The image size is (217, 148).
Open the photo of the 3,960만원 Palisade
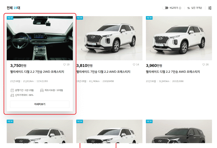pos(179,38)
